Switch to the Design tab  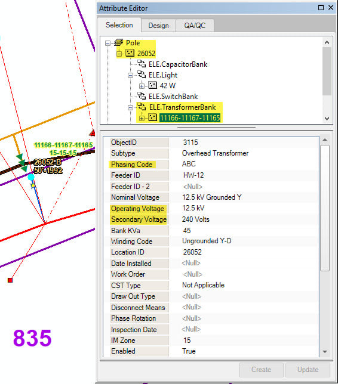pos(158,26)
